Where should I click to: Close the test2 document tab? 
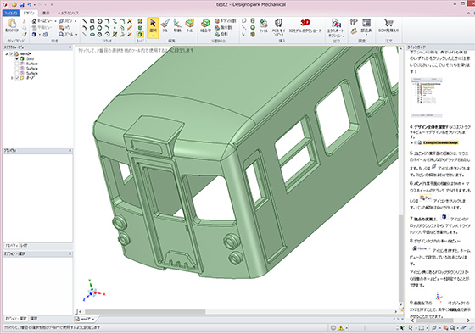93,319
